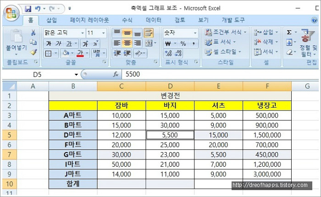
Task: Switch to the 데이터 tab
Action: point(154,20)
